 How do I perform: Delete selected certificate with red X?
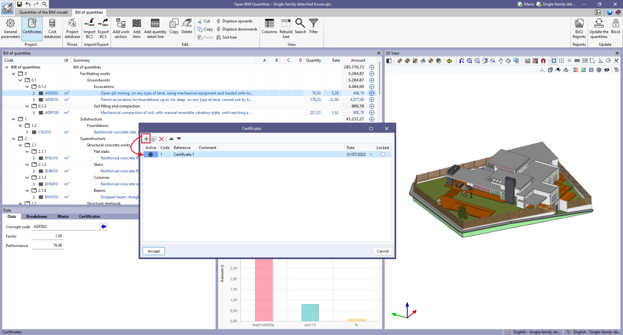coord(161,139)
